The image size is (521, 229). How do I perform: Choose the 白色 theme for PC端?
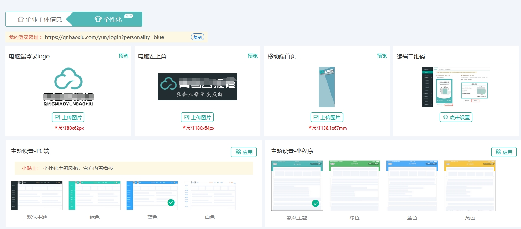coord(210,196)
